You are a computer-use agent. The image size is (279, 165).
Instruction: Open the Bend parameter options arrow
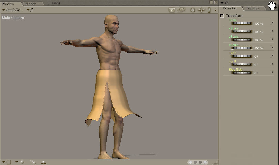pyautogui.click(x=272, y=56)
